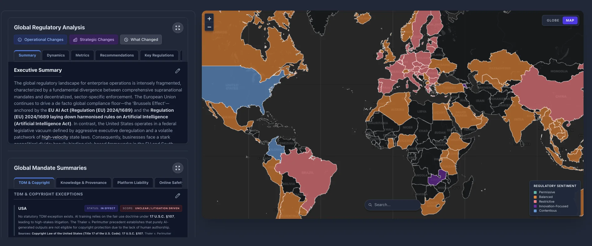Select Libya on the map
592x246 pixels.
(x=421, y=111)
